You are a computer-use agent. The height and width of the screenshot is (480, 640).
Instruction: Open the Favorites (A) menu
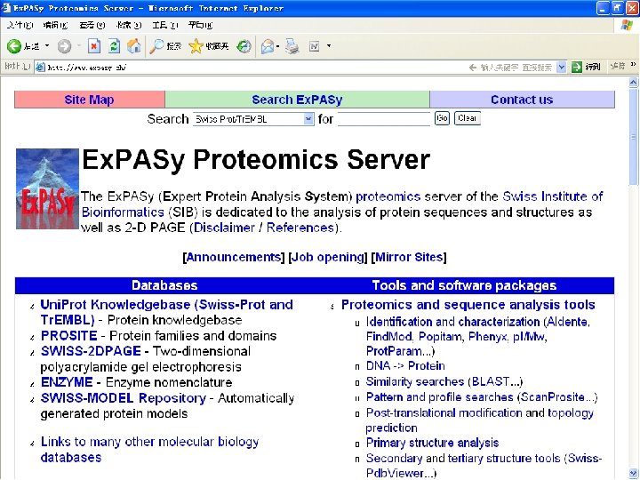129,25
